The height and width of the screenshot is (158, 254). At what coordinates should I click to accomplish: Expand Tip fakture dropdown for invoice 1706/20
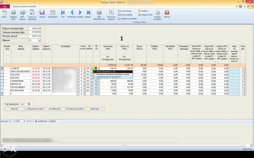(91, 69)
